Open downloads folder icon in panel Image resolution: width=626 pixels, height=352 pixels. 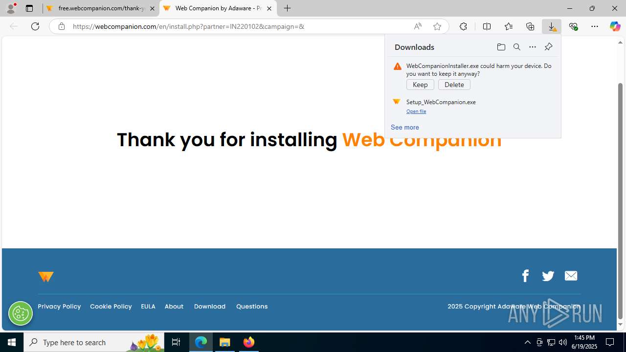click(501, 47)
